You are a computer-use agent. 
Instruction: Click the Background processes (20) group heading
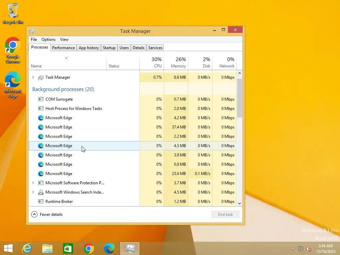63,89
